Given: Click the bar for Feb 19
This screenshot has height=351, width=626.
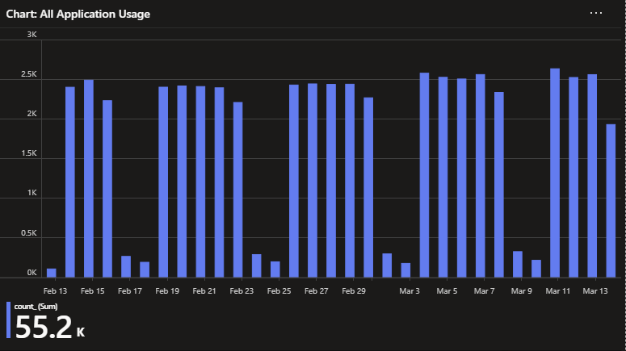Looking at the screenshot, I should tap(163, 182).
